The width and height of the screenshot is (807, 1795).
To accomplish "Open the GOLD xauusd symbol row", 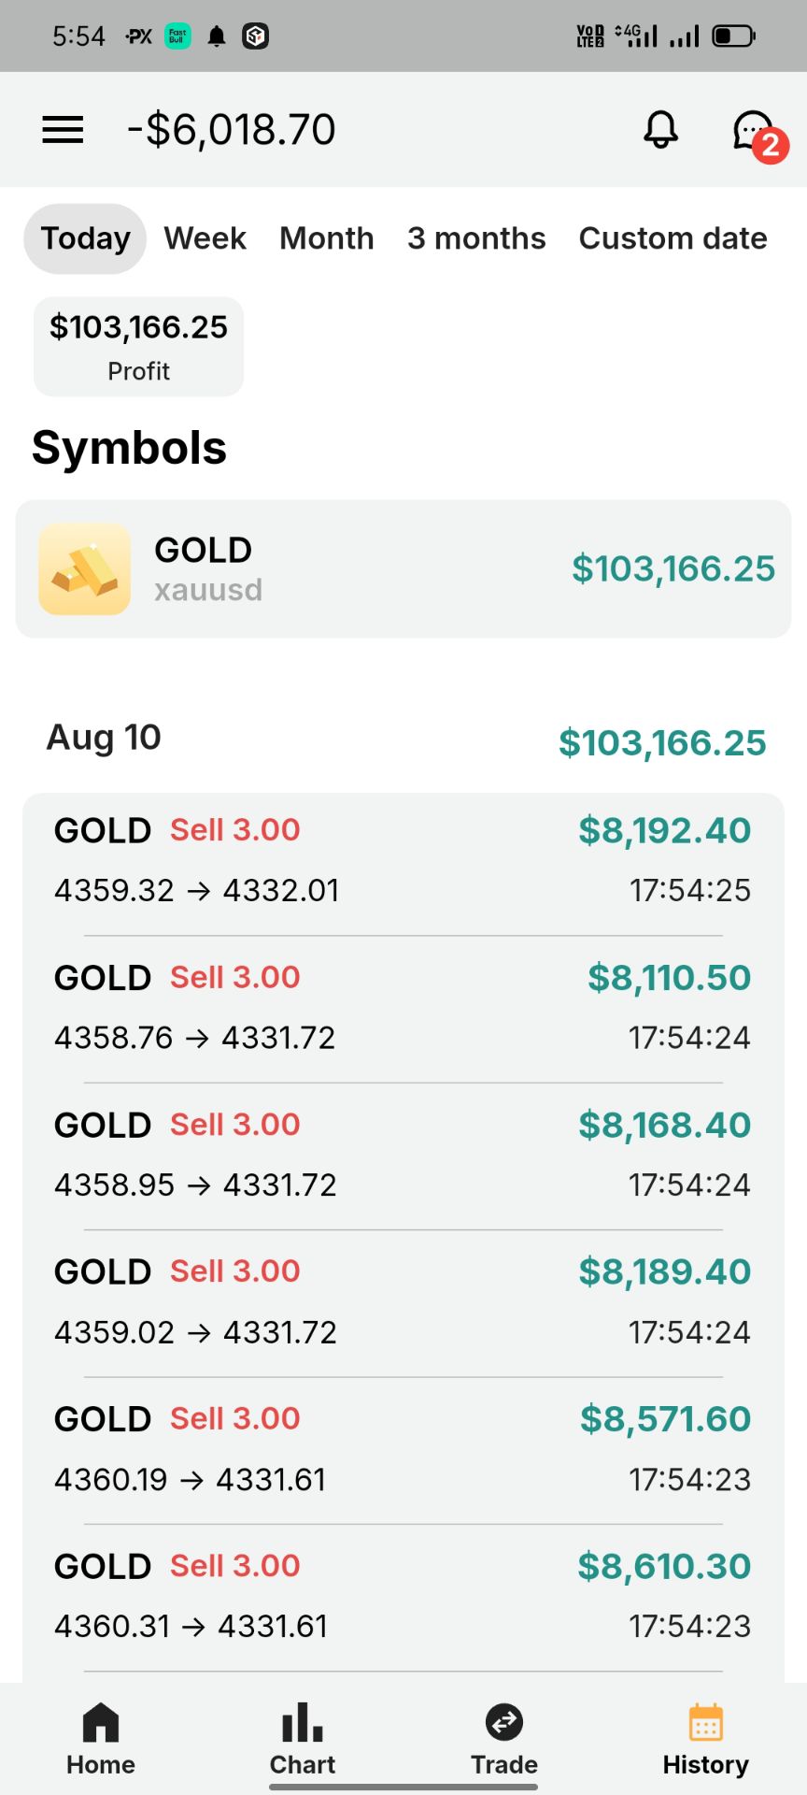I will [403, 569].
